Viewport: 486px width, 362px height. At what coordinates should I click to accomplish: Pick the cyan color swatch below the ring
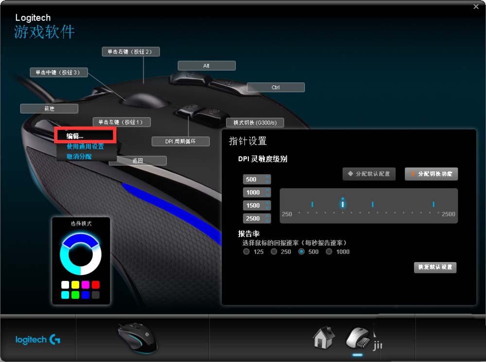click(65, 295)
